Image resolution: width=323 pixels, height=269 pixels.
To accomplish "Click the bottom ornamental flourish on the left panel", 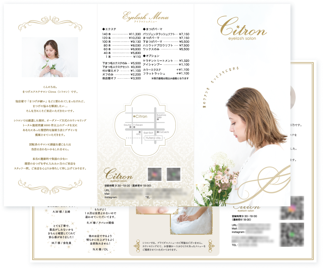I will tap(50, 186).
